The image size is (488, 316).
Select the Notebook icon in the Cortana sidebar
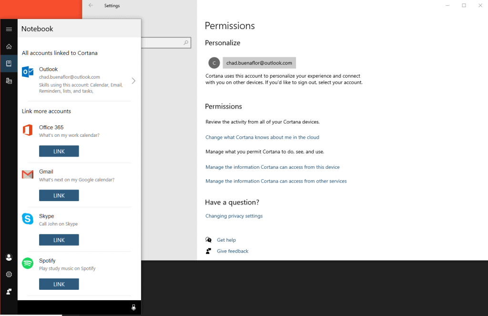pos(9,63)
